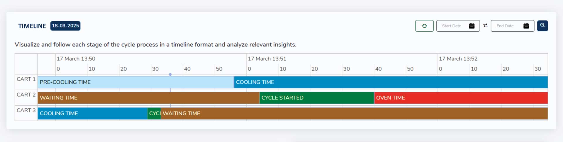Select the 18-03-2025 date badge
The width and height of the screenshot is (563, 142).
[x=65, y=26]
